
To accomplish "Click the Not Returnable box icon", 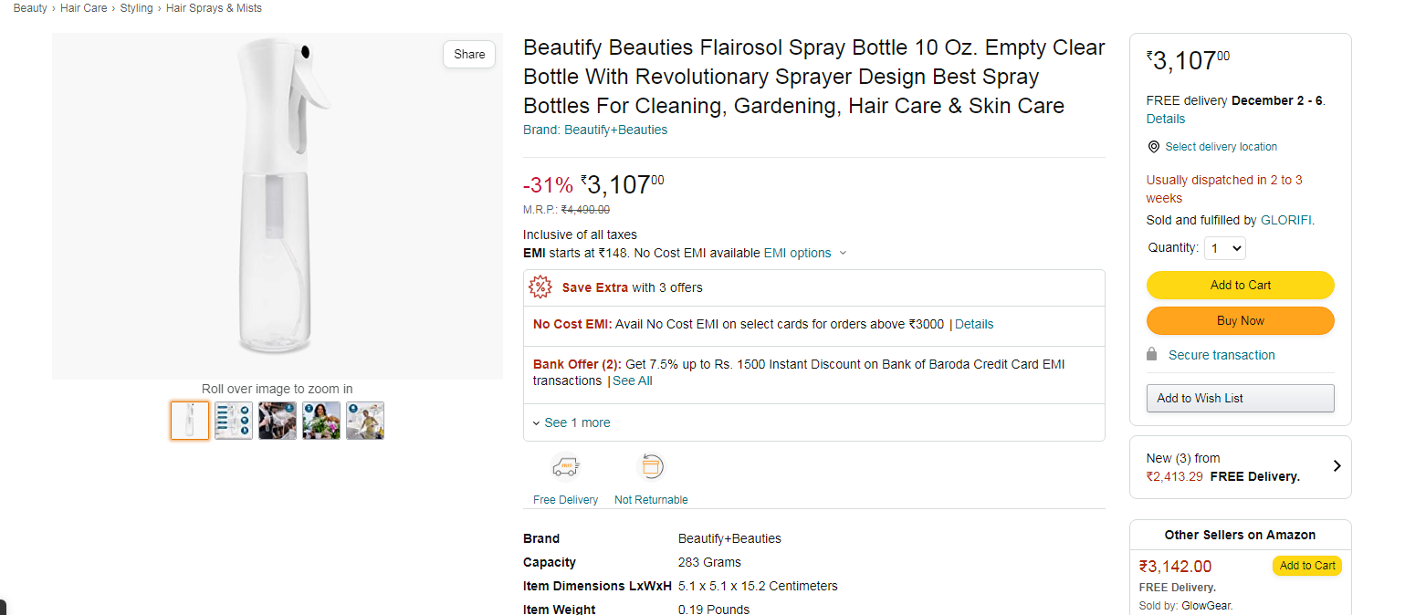I will [650, 467].
